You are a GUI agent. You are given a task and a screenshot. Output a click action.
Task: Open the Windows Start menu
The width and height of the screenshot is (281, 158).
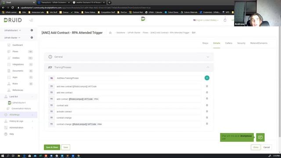click(3, 156)
